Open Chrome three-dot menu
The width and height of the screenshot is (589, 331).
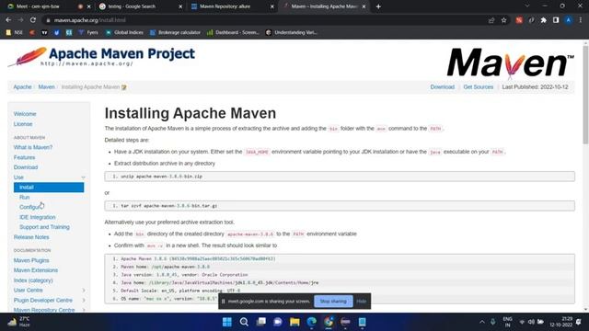[581, 20]
